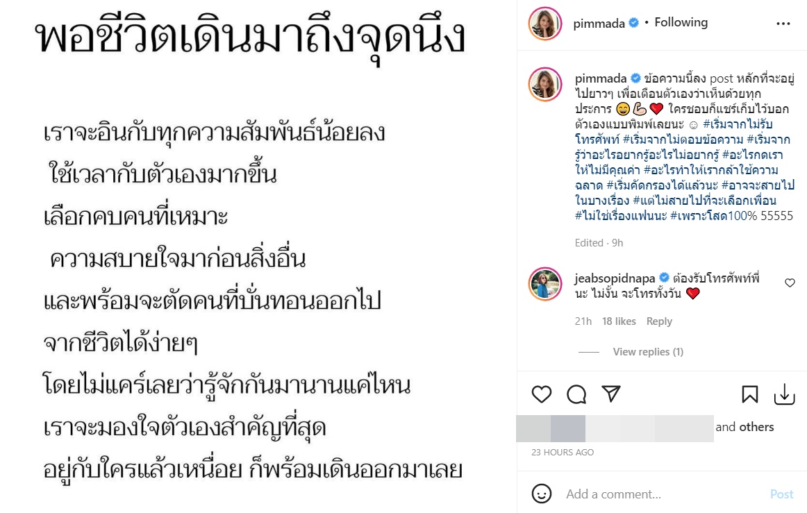The width and height of the screenshot is (807, 513).
Task: Share post via paper plane icon
Action: (611, 394)
